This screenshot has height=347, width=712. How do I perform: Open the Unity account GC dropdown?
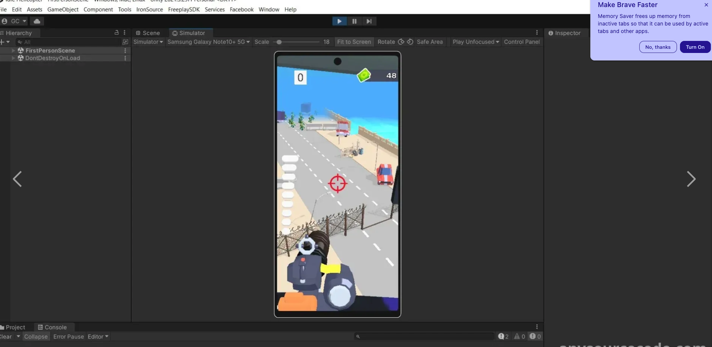coord(14,21)
